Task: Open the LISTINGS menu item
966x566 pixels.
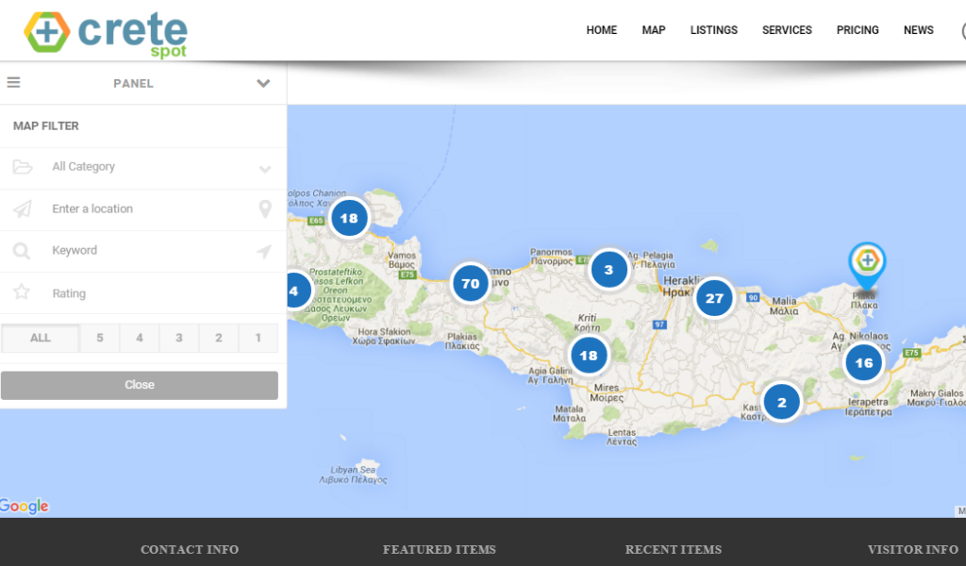Action: [x=713, y=30]
